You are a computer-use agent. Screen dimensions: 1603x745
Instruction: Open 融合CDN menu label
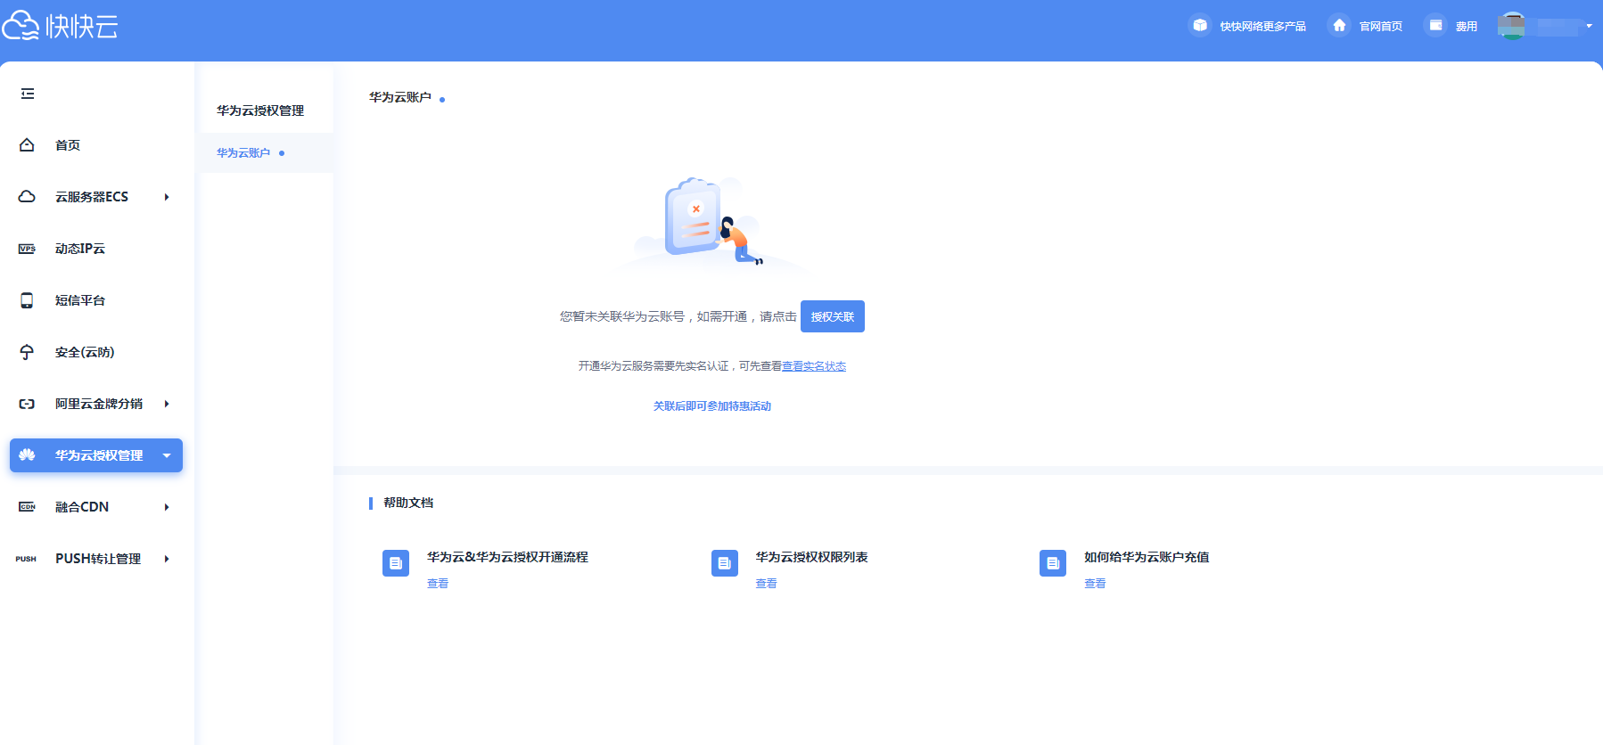pos(82,507)
